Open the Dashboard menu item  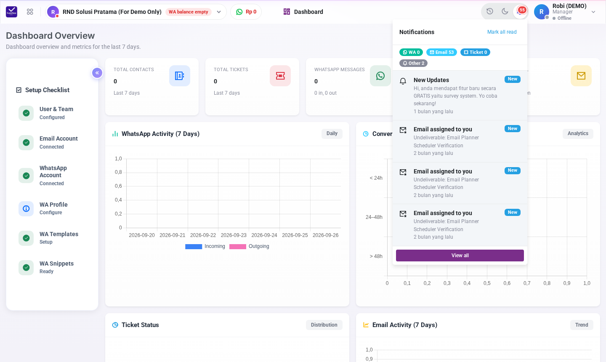303,12
